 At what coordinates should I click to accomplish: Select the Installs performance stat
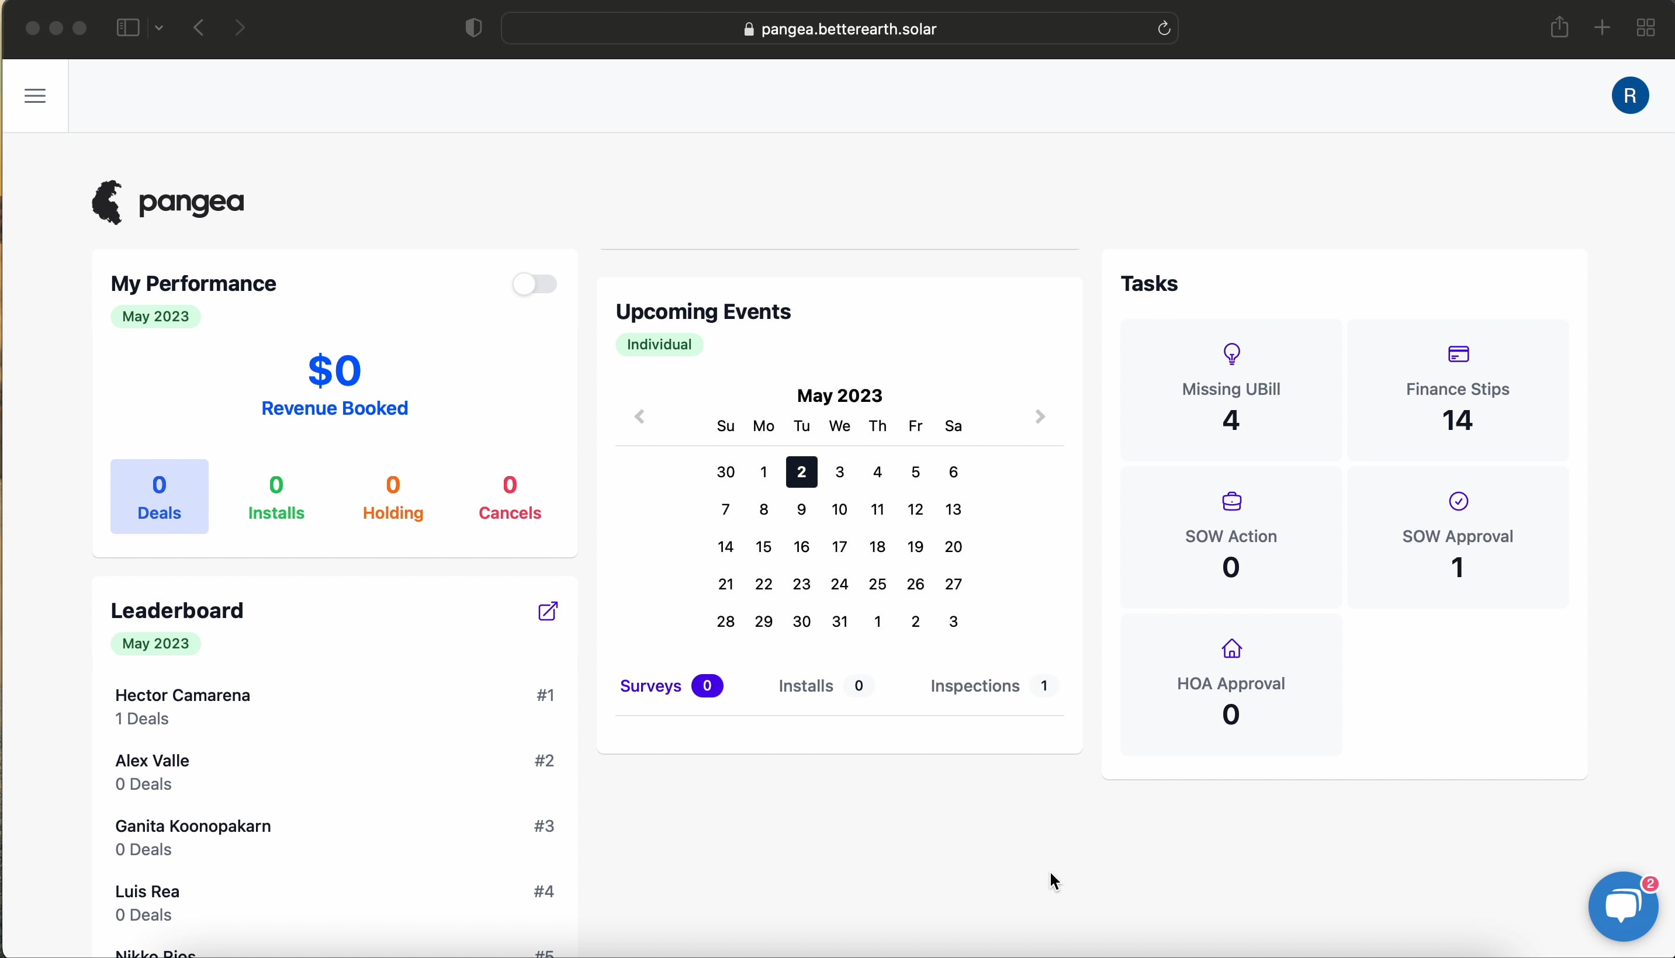(x=276, y=497)
